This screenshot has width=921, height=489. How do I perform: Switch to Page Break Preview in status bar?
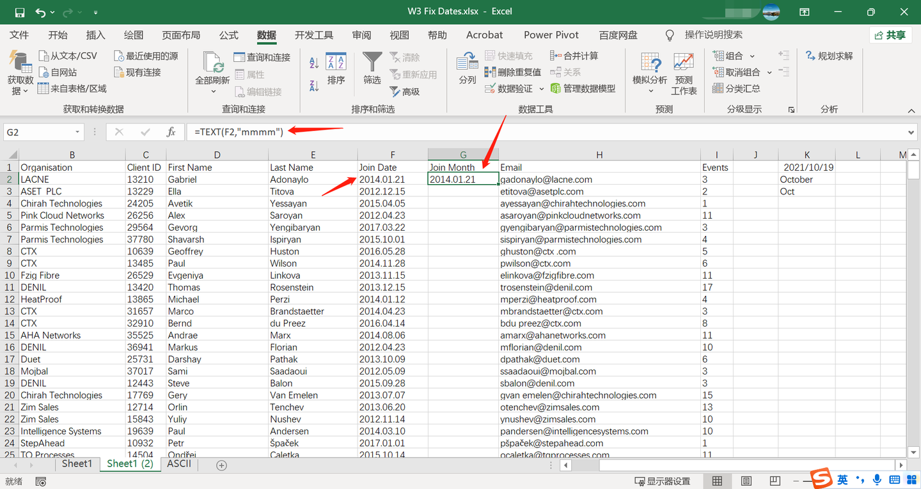point(774,481)
